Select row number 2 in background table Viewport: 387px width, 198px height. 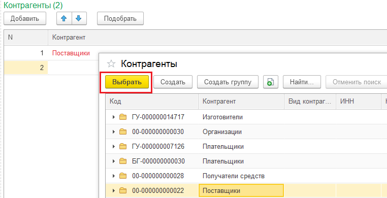26,68
